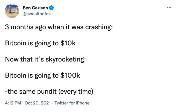Click the '$100k' price text
The width and height of the screenshot is (179, 112).
pos(70,75)
